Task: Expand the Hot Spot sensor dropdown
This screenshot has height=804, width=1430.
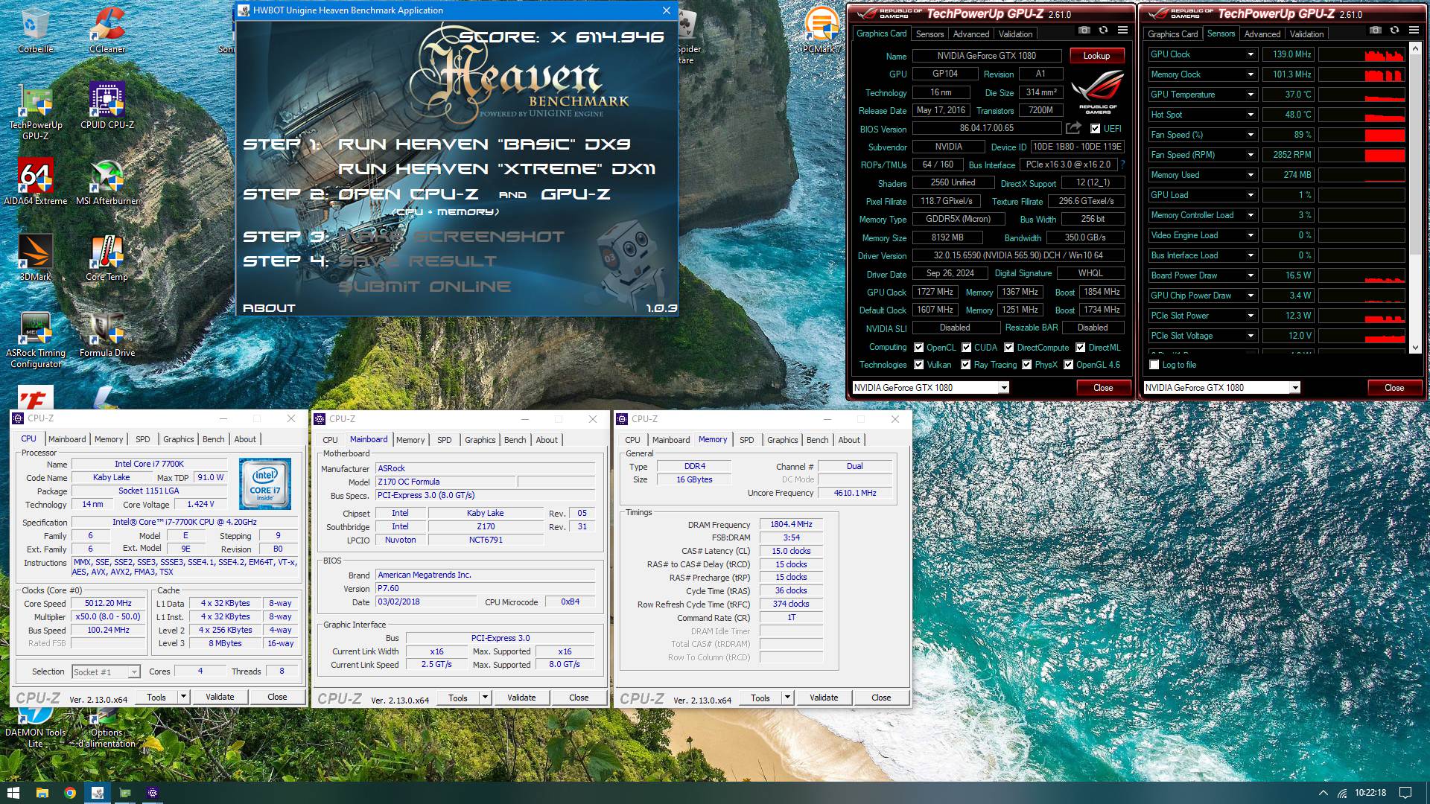Action: click(1251, 115)
